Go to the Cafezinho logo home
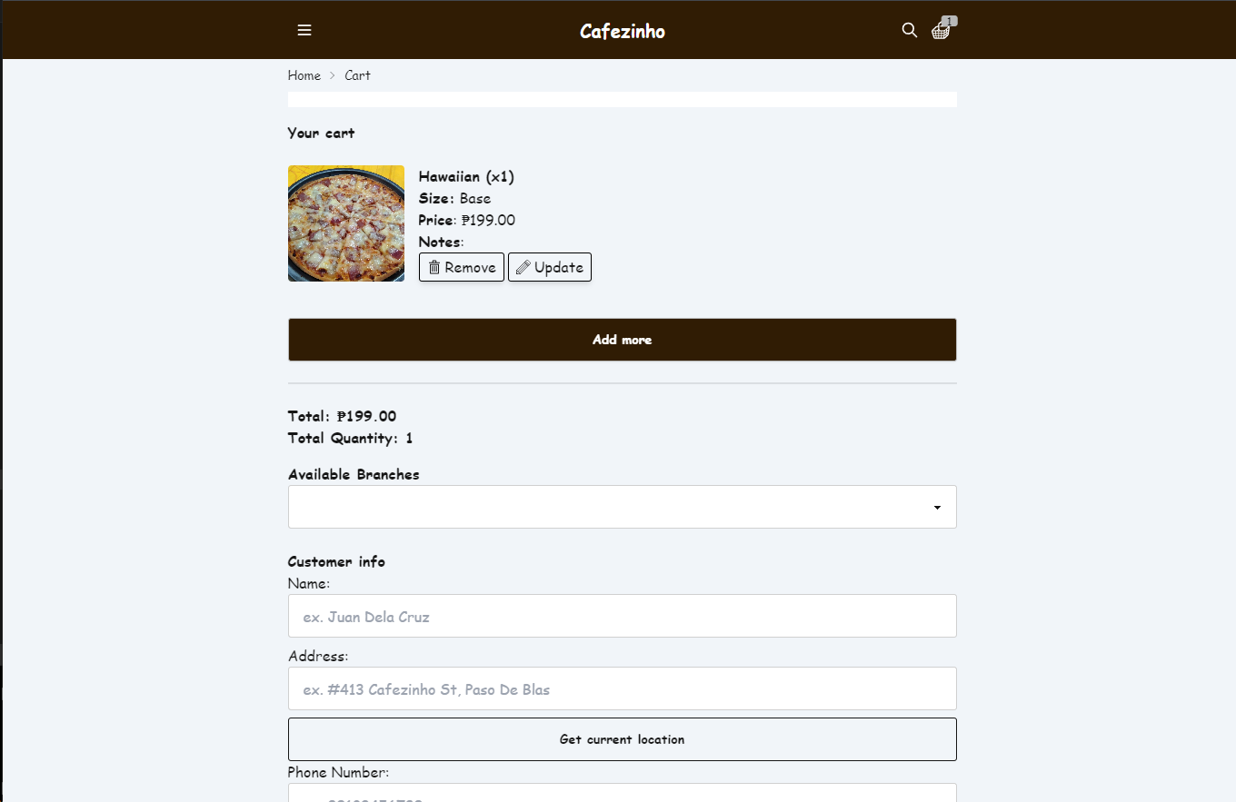Screen dimensions: 1236x802 pyautogui.click(x=623, y=31)
